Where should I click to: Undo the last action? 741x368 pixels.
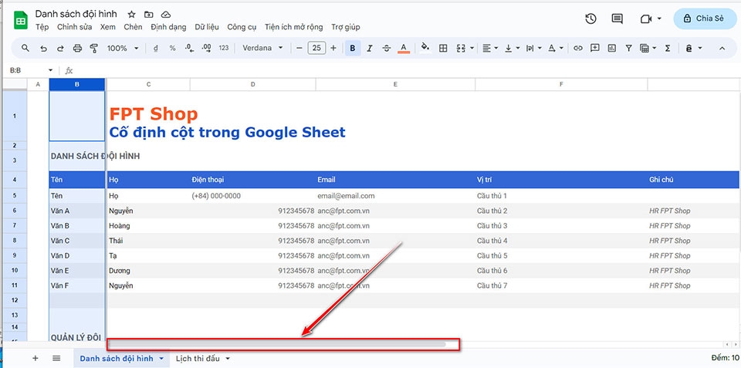tap(43, 48)
